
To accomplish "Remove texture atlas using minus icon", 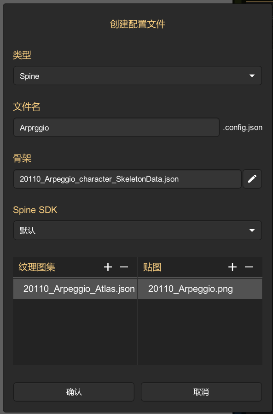I will [x=124, y=267].
